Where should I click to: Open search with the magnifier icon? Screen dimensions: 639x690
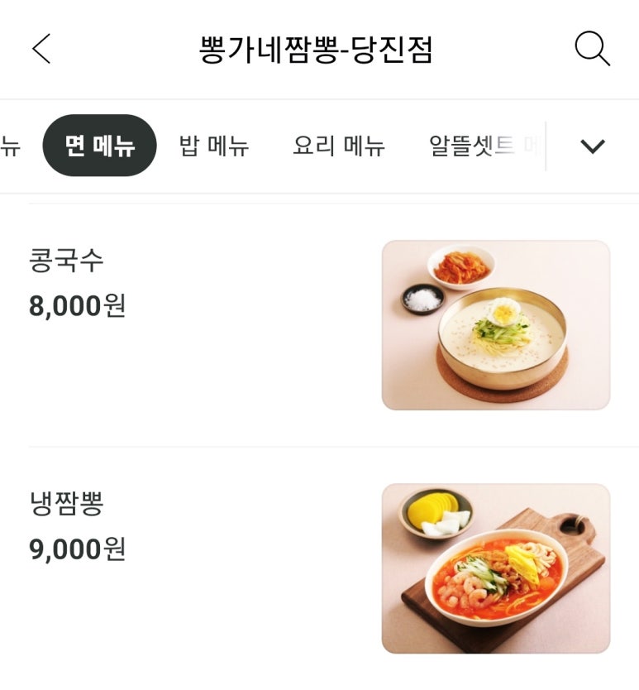click(x=592, y=50)
